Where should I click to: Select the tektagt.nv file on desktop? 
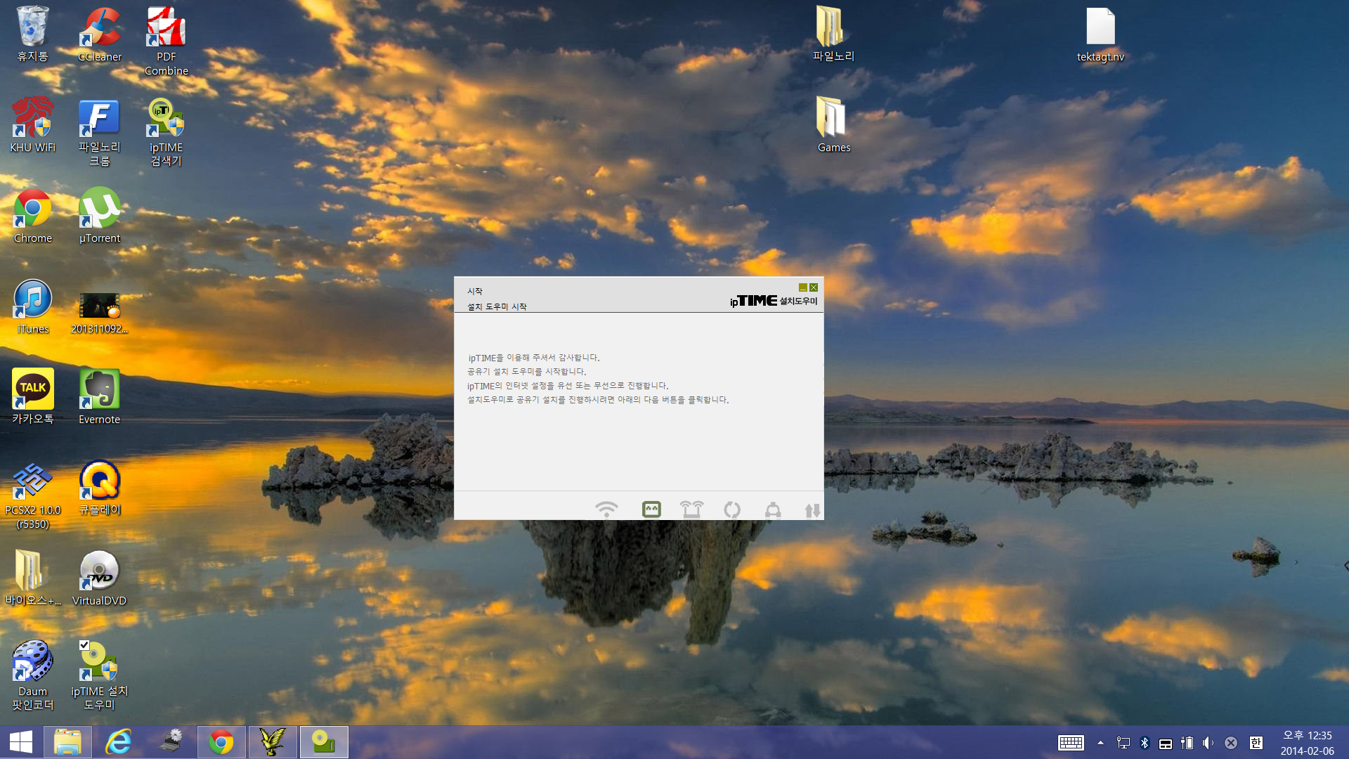1100,34
